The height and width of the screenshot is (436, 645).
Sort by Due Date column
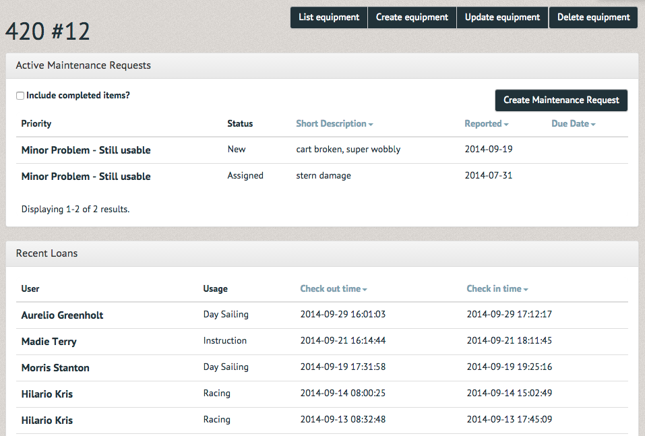[x=574, y=124]
